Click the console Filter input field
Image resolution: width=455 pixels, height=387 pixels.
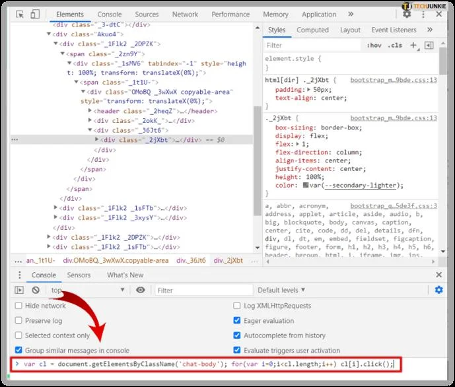204,290
